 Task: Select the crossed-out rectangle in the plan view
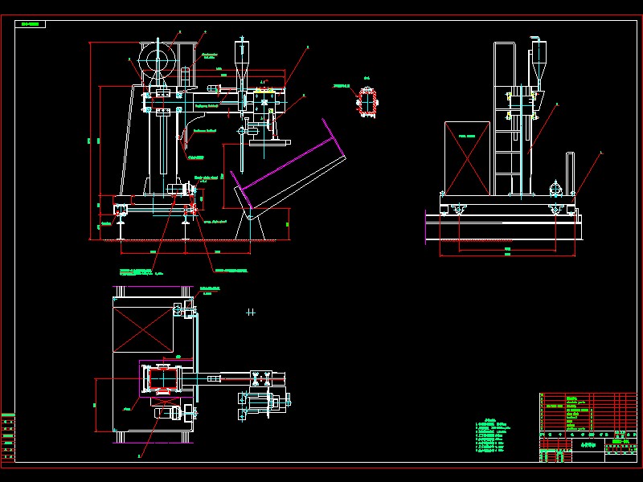tap(143, 330)
